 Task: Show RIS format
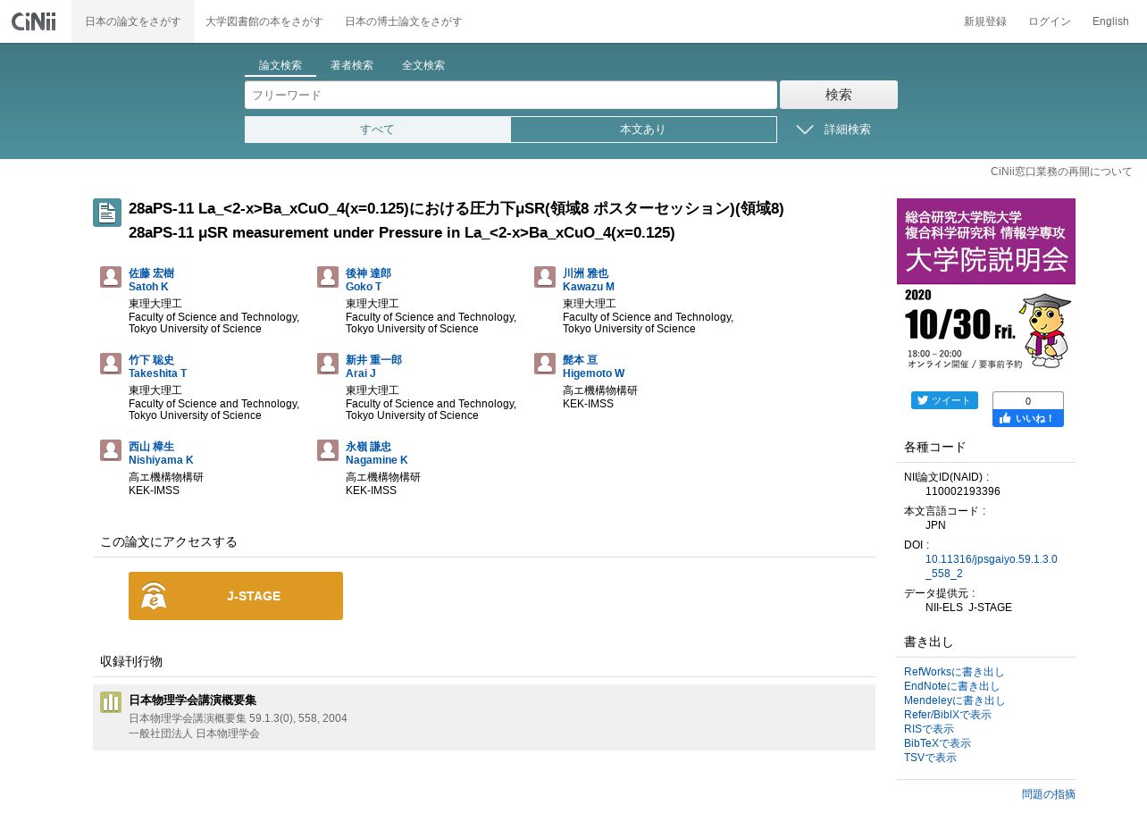click(x=929, y=729)
